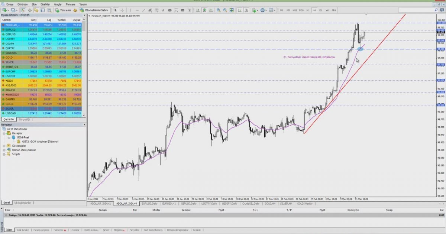Click the tile windows grid icon
Viewport: 446px width, 234px height.
[231, 10]
